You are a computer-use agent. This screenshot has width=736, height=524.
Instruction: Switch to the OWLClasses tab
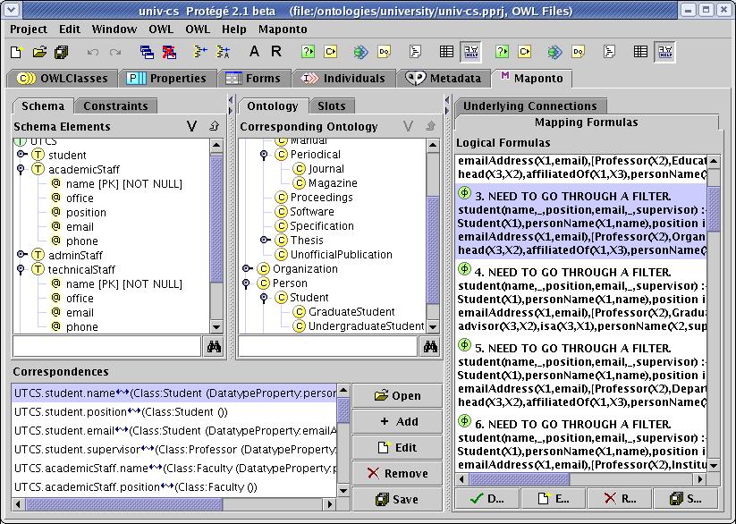pyautogui.click(x=62, y=79)
